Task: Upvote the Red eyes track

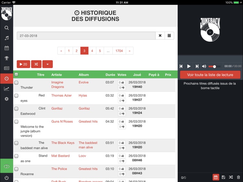Action: click(x=121, y=96)
